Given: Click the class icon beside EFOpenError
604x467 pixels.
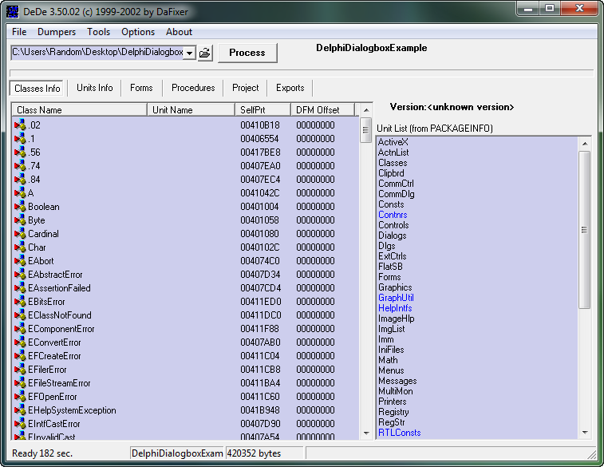Looking at the screenshot, I should 20,397.
